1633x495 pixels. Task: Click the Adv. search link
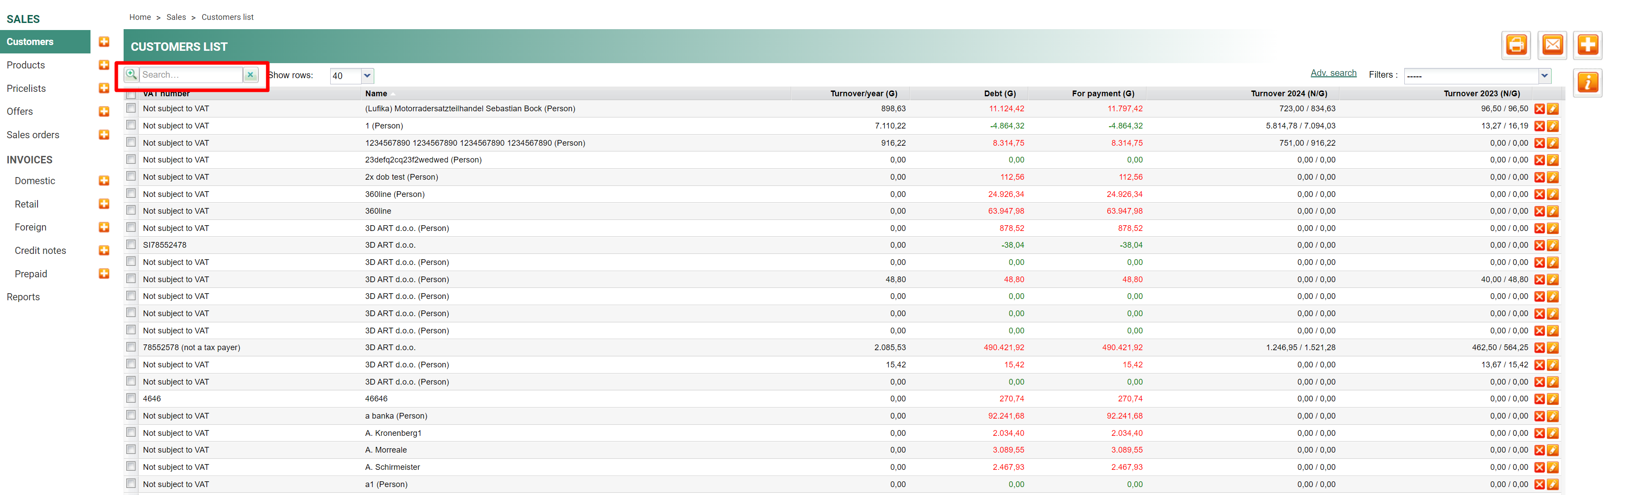pyautogui.click(x=1333, y=73)
